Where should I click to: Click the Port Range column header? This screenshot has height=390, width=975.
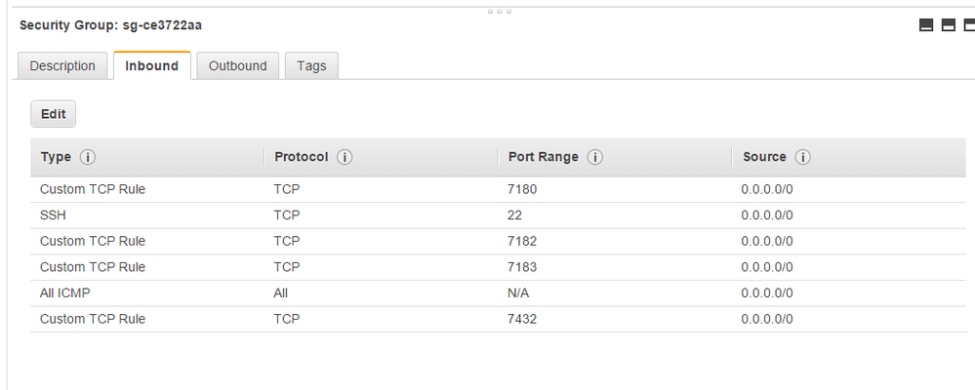[x=544, y=157]
